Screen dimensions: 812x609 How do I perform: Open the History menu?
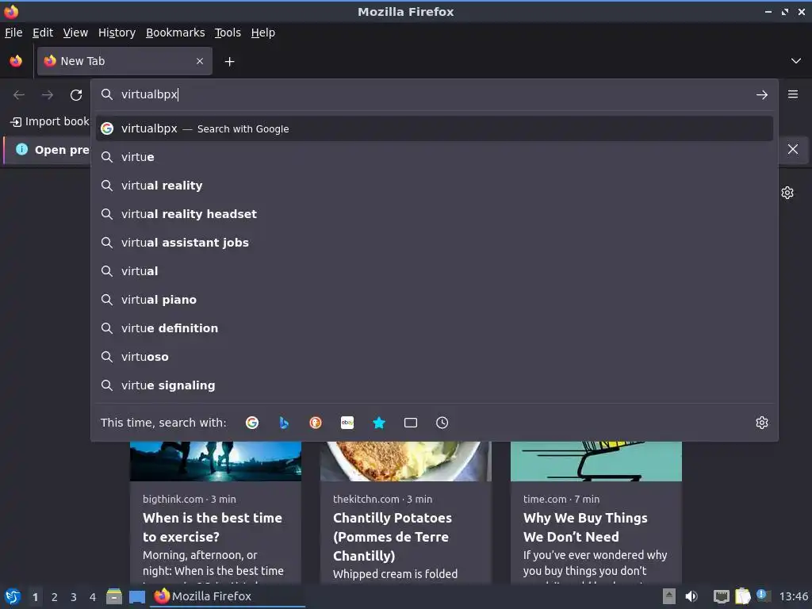[x=117, y=33]
